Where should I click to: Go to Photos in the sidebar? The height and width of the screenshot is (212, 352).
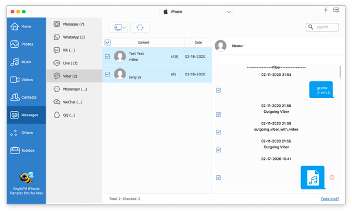[26, 44]
